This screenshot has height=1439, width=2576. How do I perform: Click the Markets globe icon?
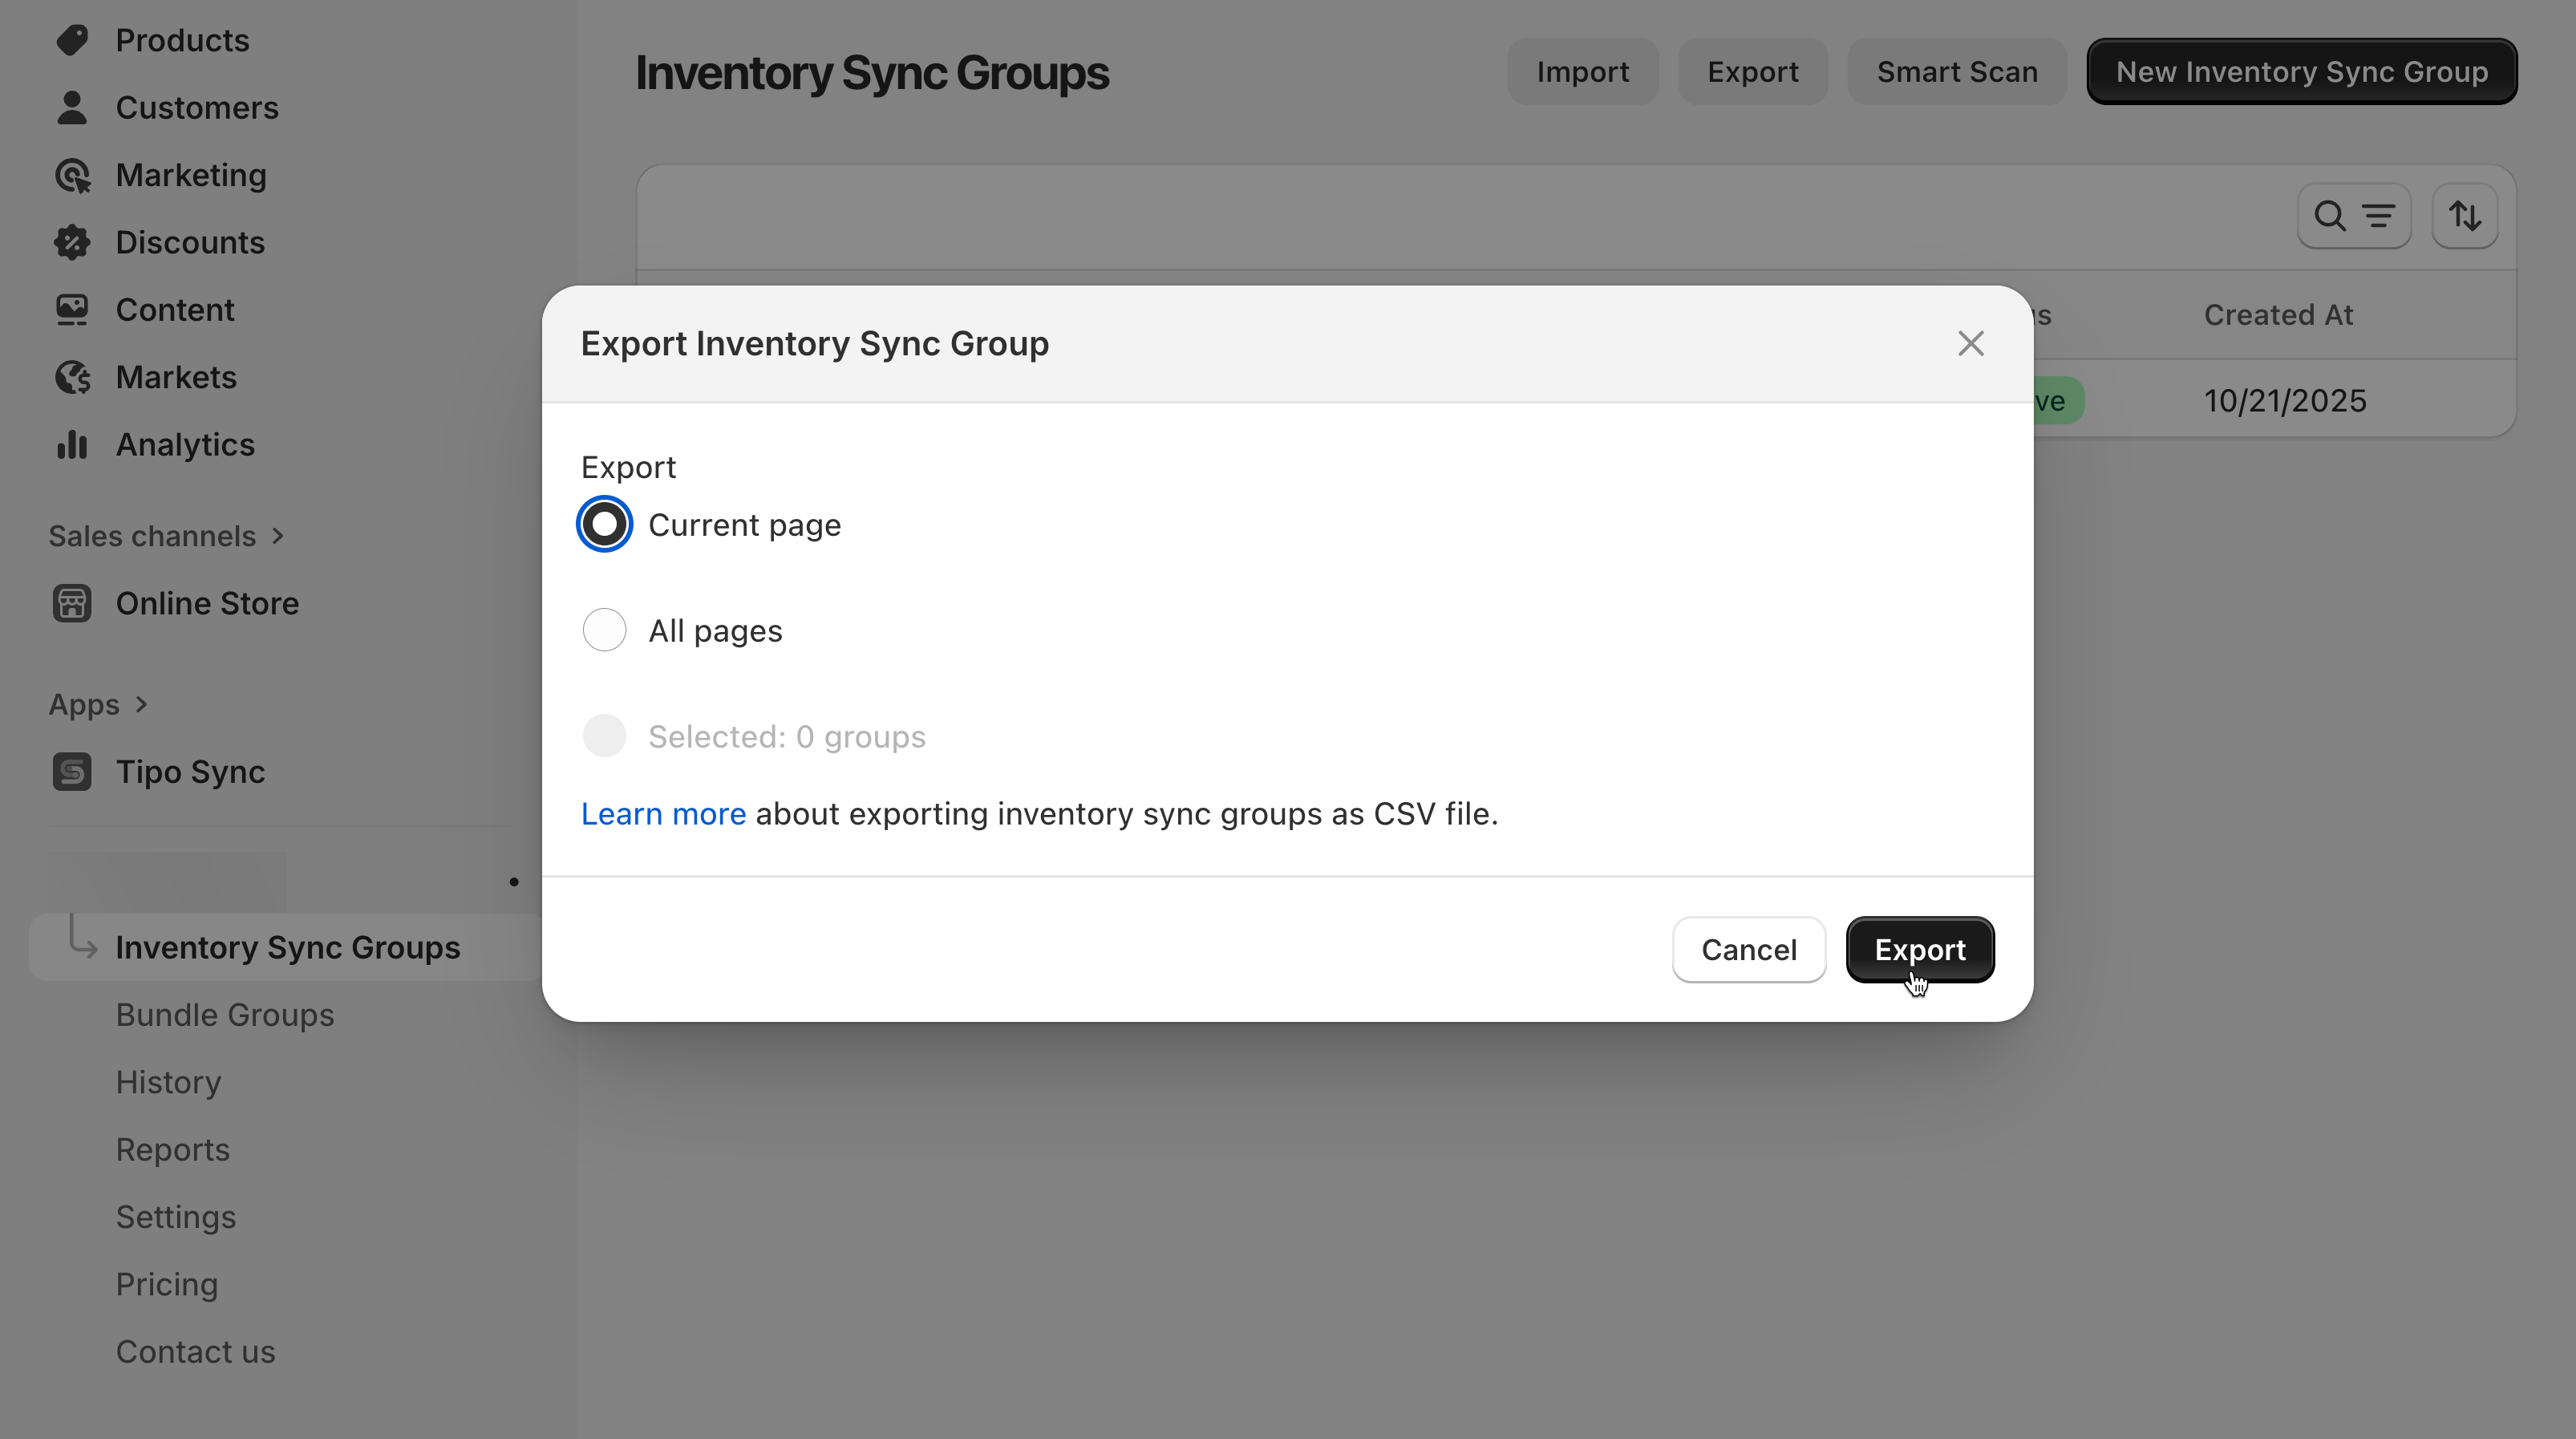point(72,377)
